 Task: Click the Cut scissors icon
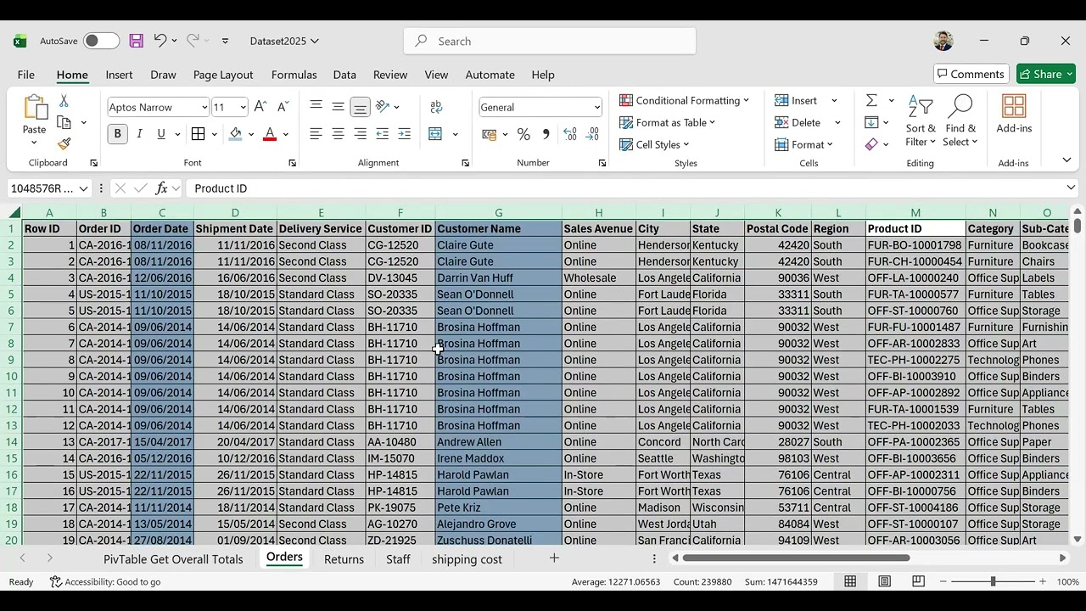coord(64,101)
